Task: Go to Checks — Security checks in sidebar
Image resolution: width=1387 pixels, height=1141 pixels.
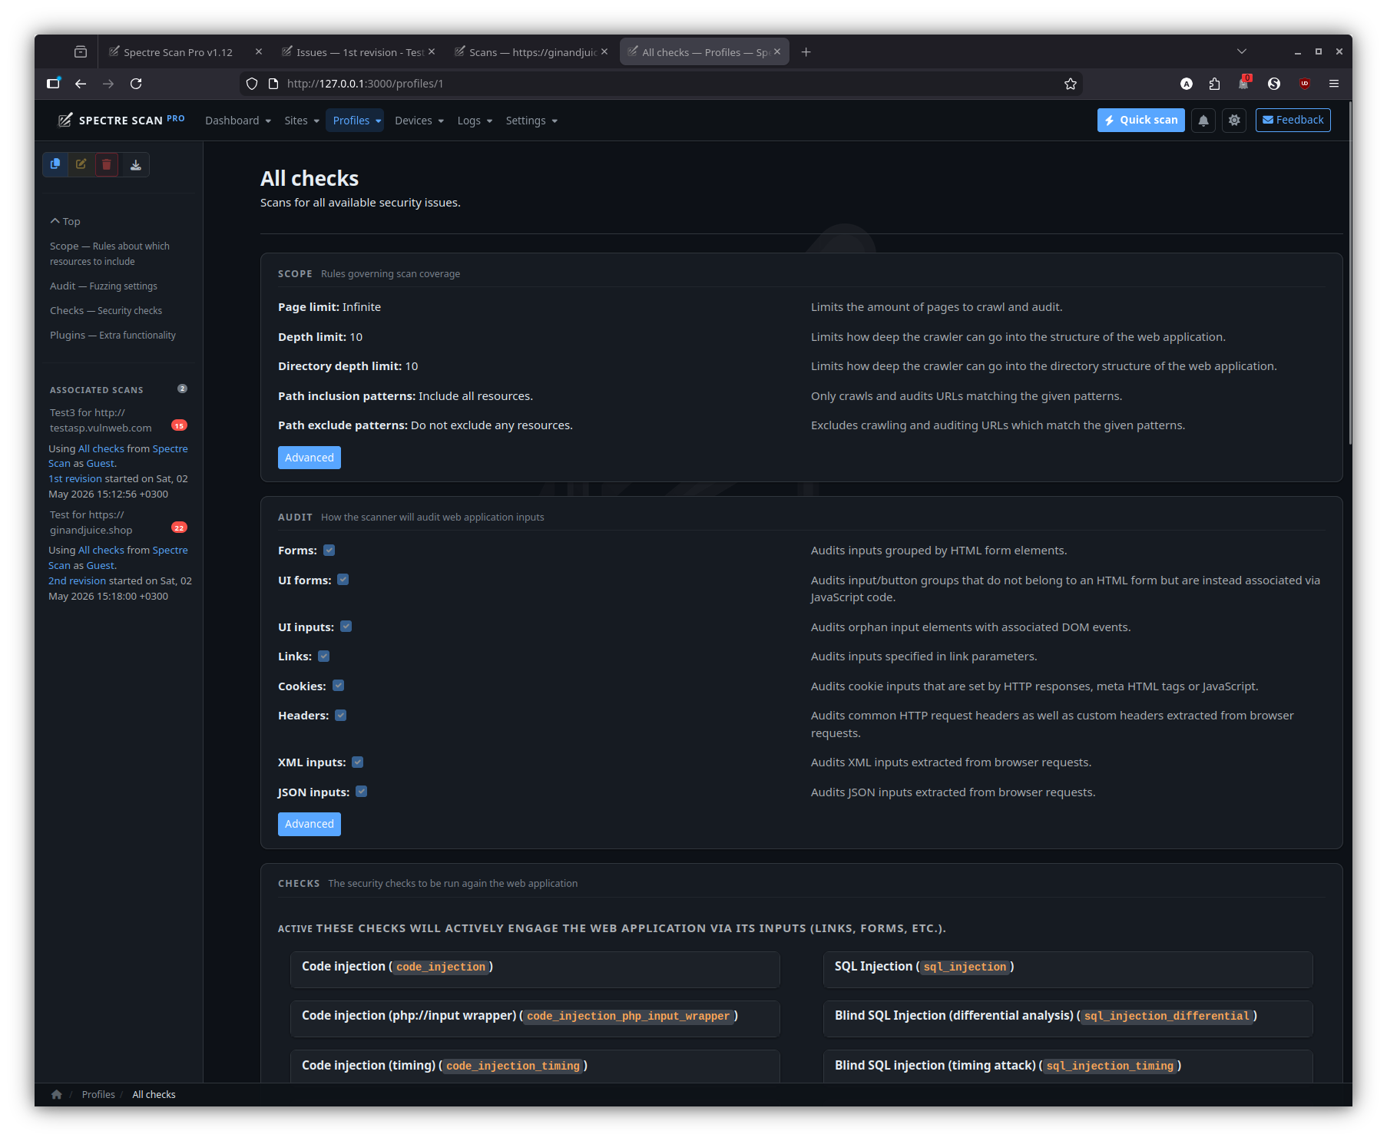Action: pyautogui.click(x=106, y=310)
